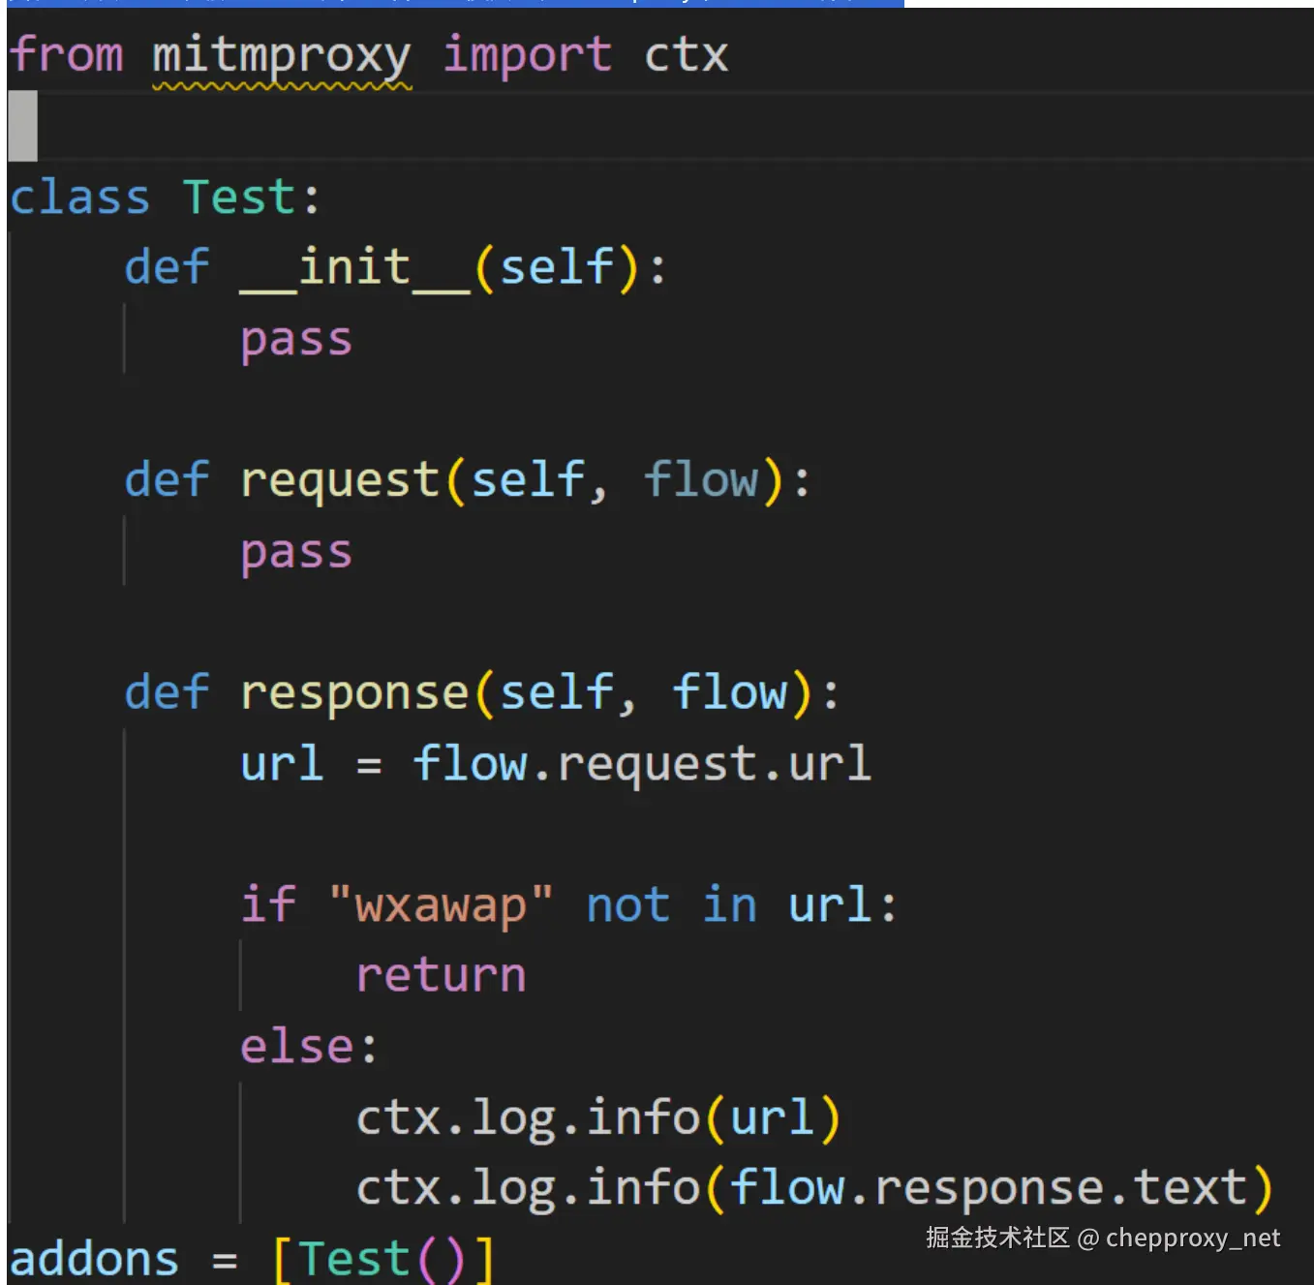This screenshot has height=1285, width=1314.
Task: Click the pass statement under __init__
Action: [296, 340]
